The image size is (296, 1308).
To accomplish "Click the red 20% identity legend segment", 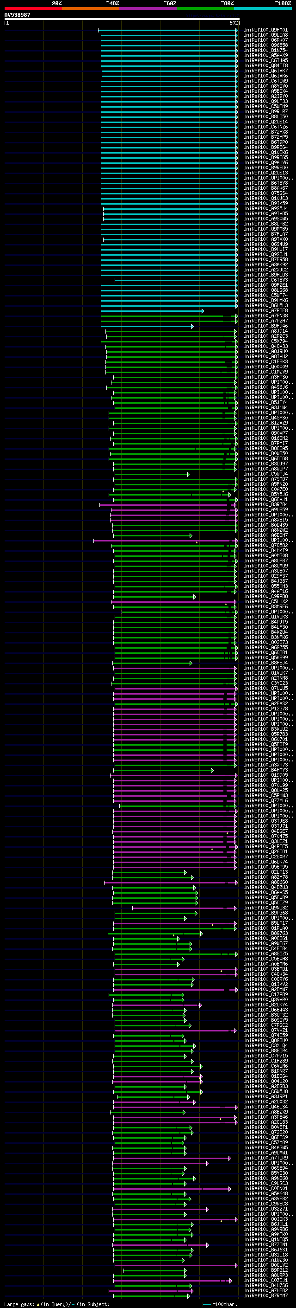I will coord(33,8).
